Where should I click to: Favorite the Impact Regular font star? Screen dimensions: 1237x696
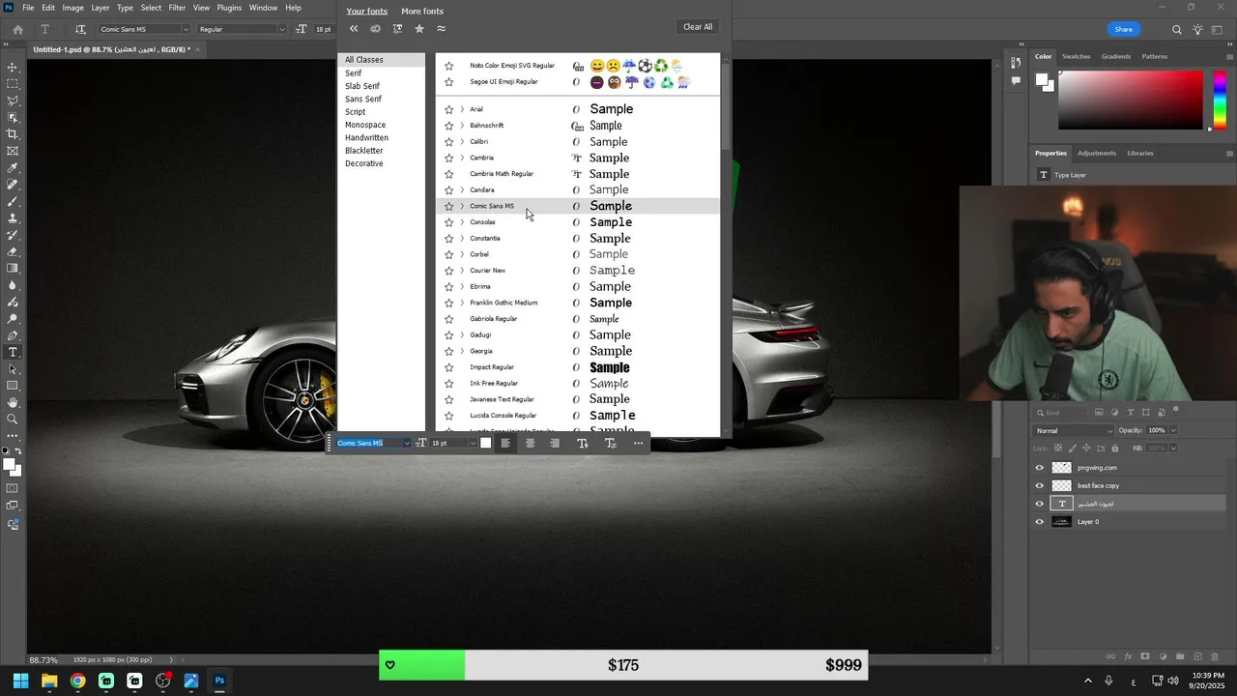[x=448, y=367]
